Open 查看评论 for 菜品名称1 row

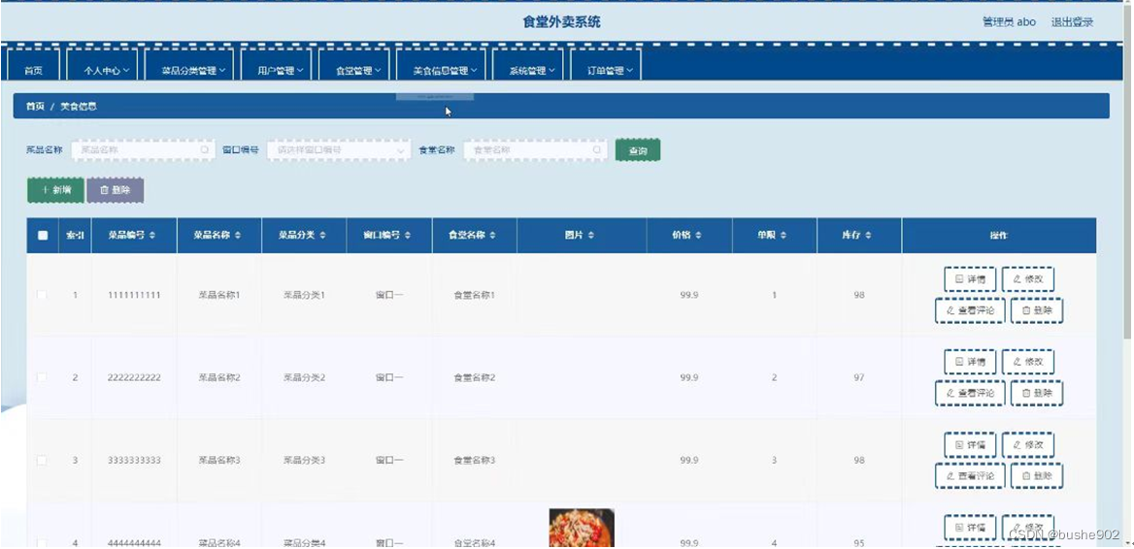coord(970,310)
